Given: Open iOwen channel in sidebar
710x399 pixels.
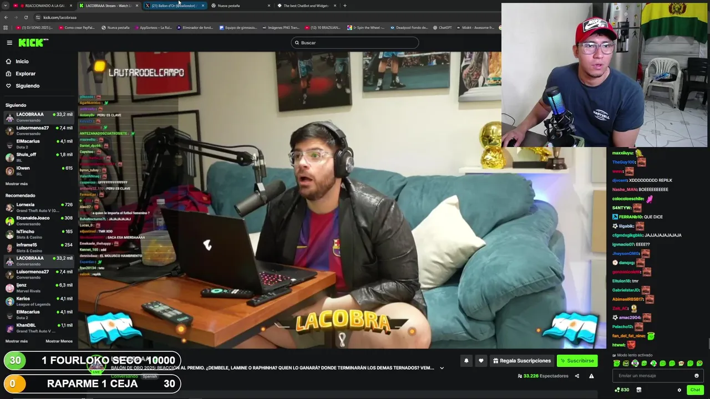Looking at the screenshot, I should pos(39,171).
